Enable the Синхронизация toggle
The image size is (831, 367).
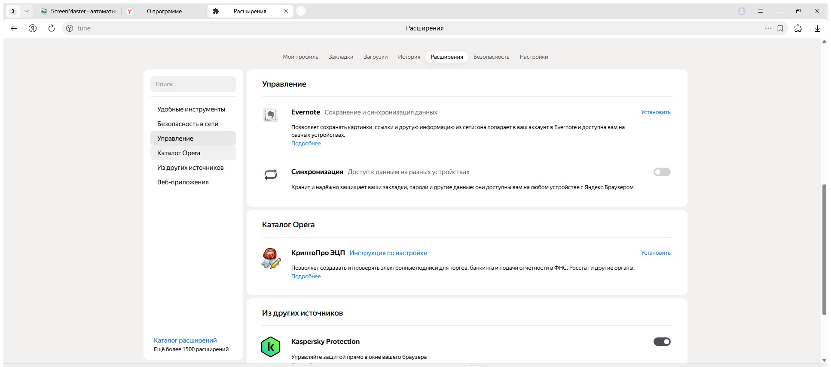click(662, 172)
